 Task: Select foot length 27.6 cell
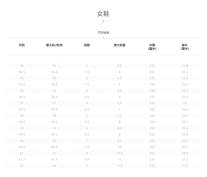[x=185, y=166]
